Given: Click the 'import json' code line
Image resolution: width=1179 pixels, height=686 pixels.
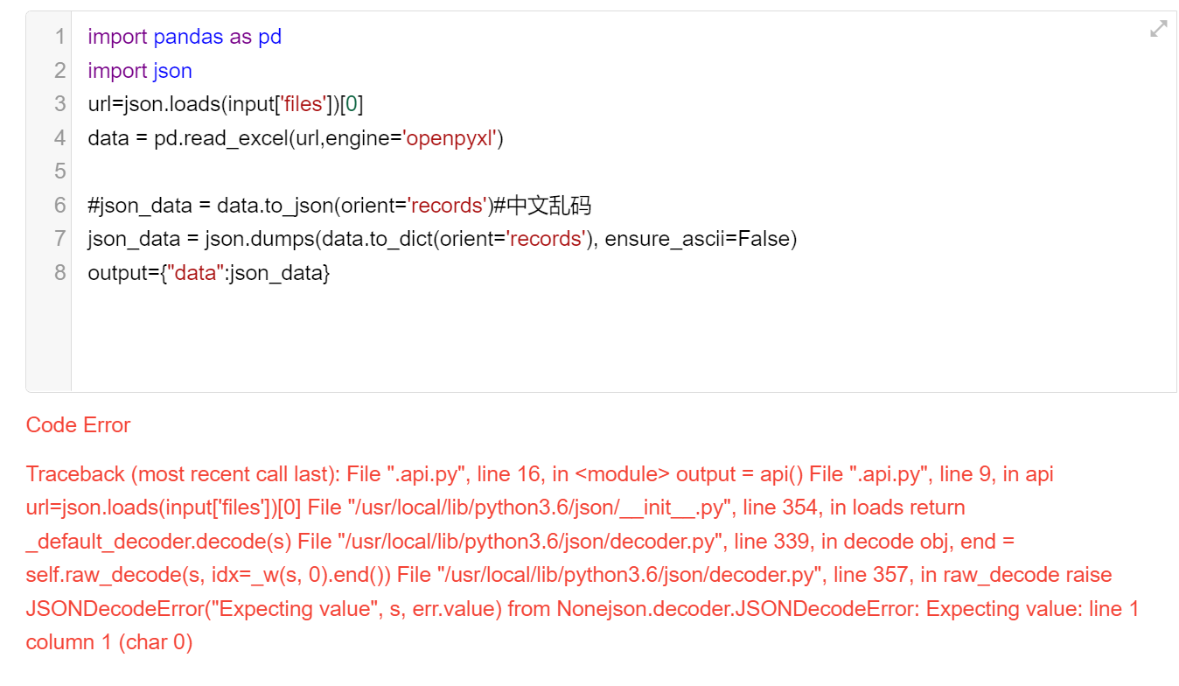Looking at the screenshot, I should coord(140,71).
